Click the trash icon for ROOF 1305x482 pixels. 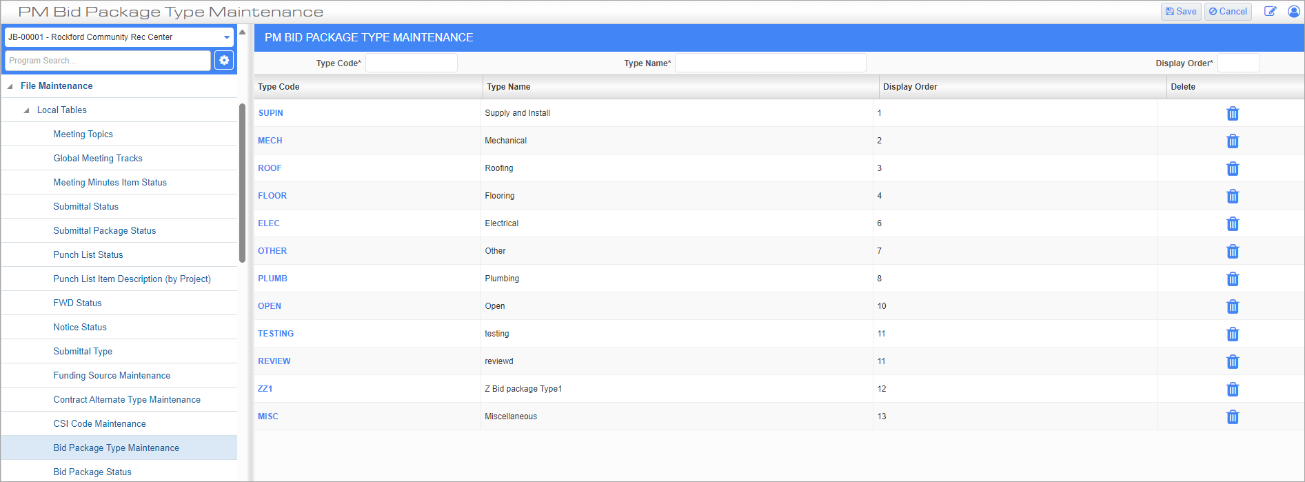1233,169
